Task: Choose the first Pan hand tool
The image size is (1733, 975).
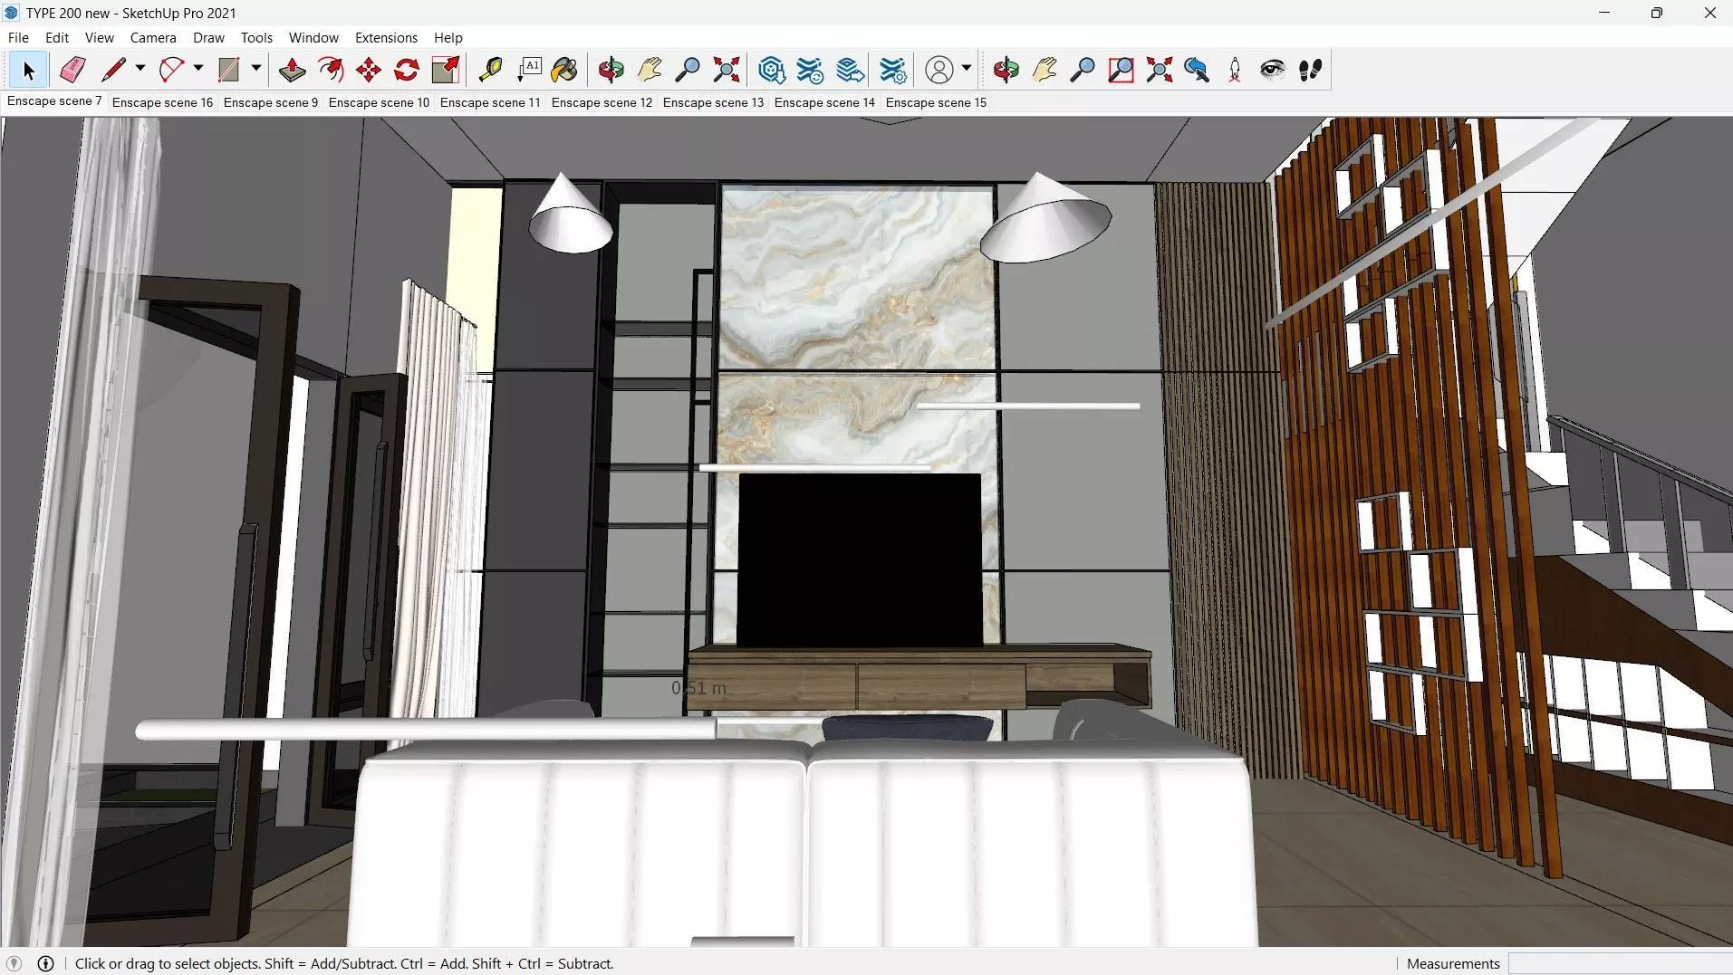Action: [x=650, y=70]
